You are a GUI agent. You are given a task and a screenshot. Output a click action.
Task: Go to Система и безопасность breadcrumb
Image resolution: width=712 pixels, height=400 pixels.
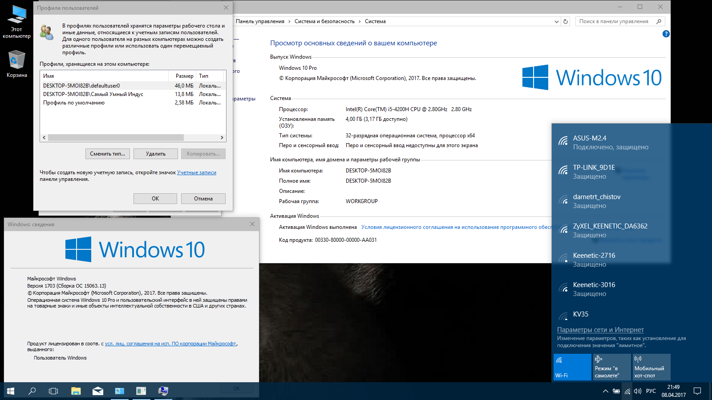point(324,21)
